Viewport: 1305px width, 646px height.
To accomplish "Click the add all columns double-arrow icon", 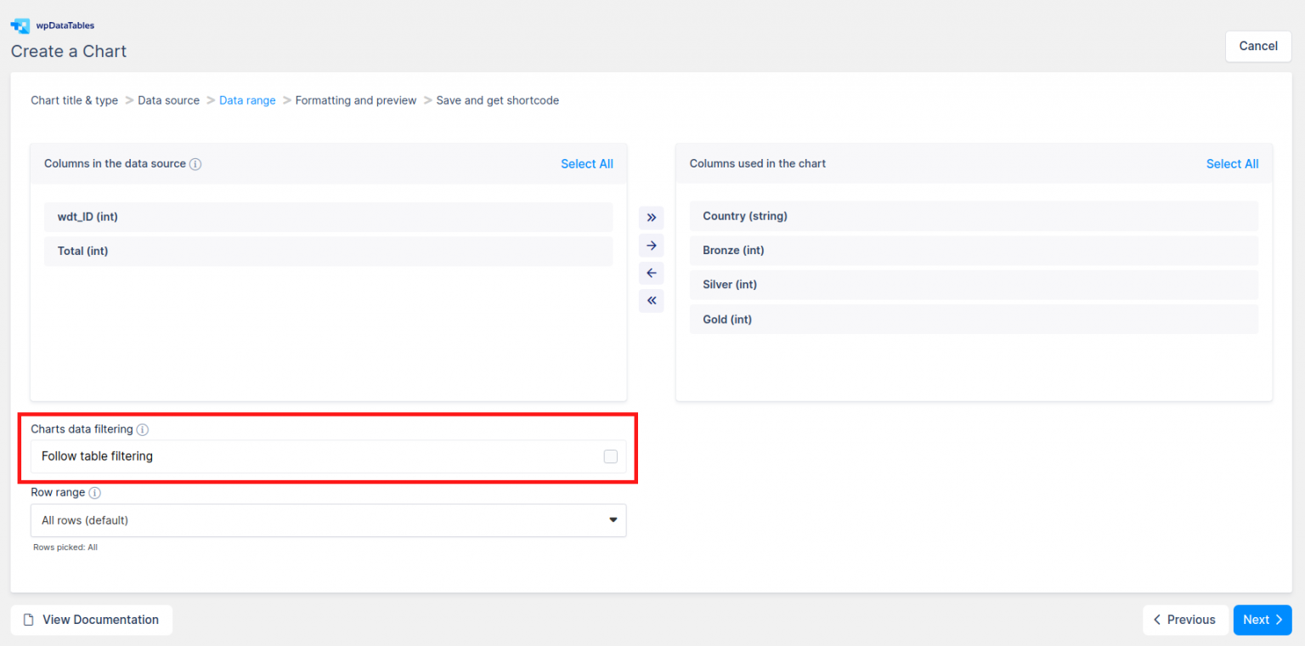I will (x=651, y=218).
